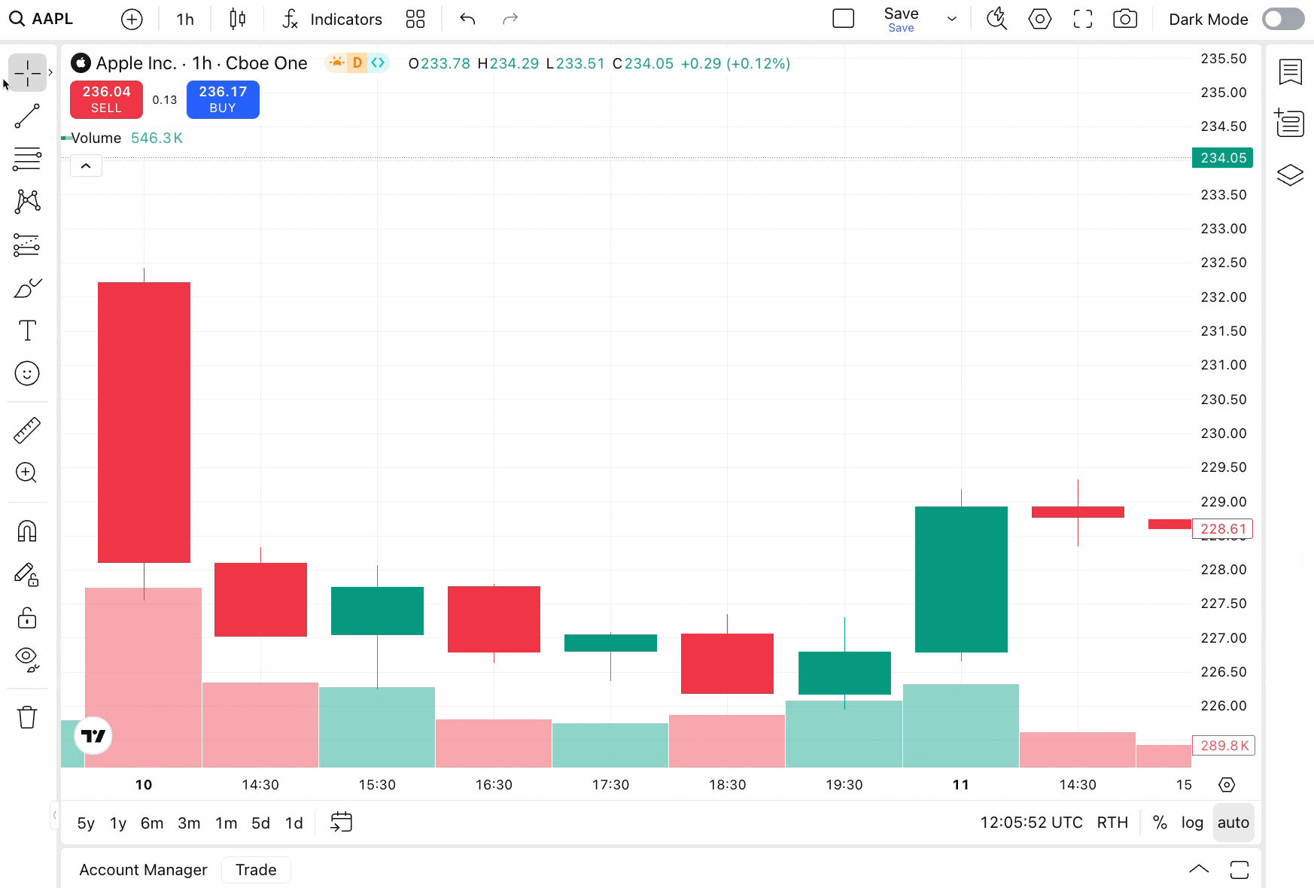Image resolution: width=1314 pixels, height=888 pixels.
Task: Take a chart snapshot with the camera icon
Action: (x=1124, y=19)
